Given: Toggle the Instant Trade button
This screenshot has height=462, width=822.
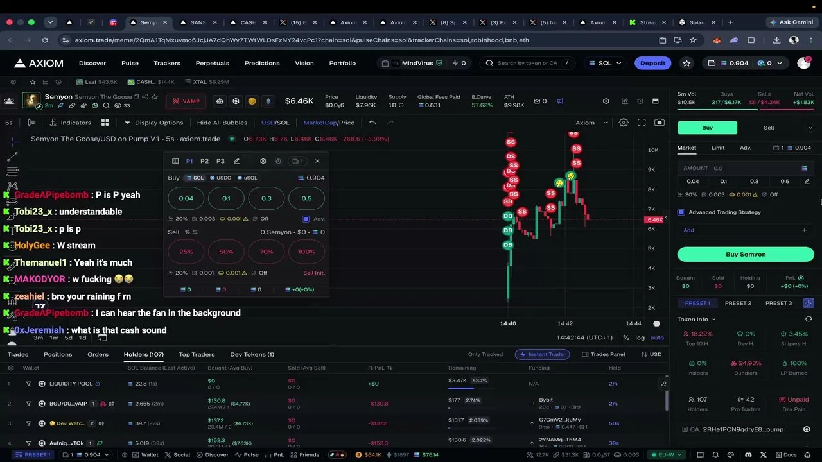Looking at the screenshot, I should pyautogui.click(x=541, y=354).
